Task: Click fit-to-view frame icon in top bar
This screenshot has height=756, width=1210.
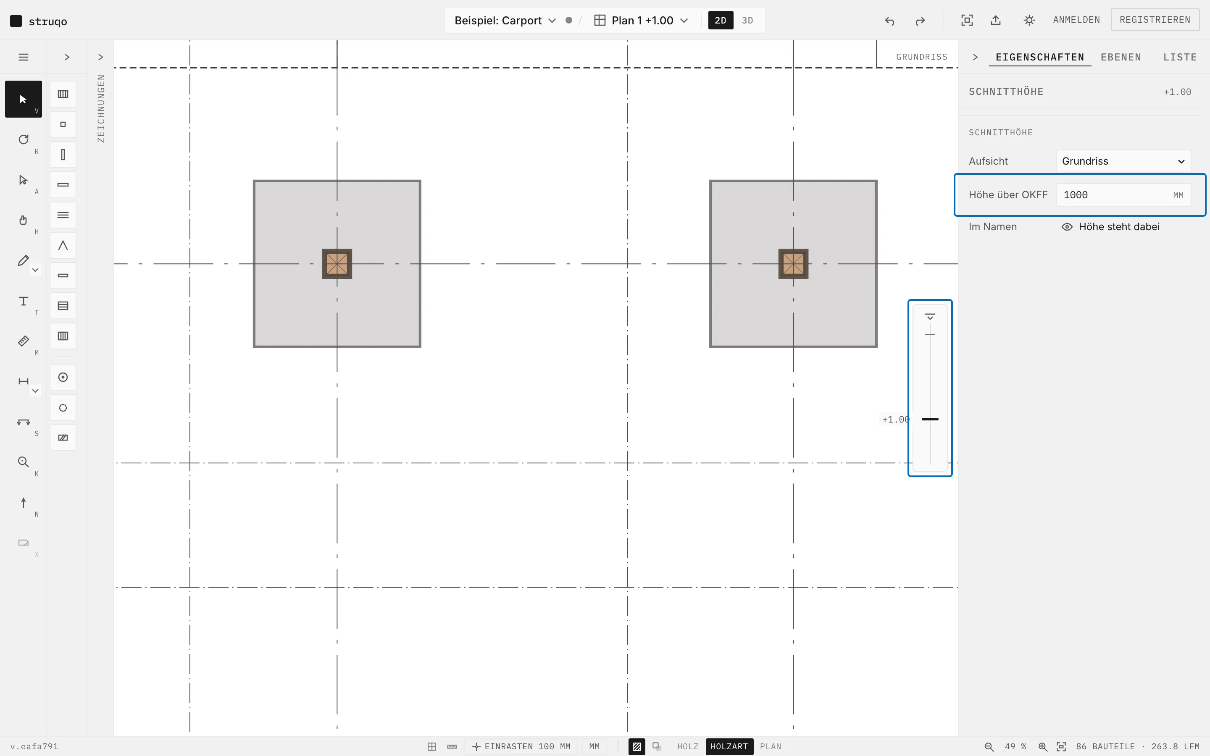Action: (967, 21)
